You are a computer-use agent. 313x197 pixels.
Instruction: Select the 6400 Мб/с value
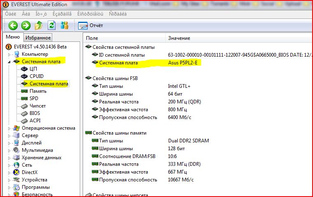tap(179, 117)
